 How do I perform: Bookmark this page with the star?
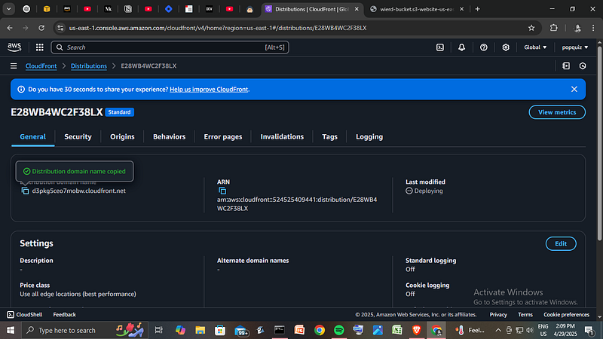531,28
